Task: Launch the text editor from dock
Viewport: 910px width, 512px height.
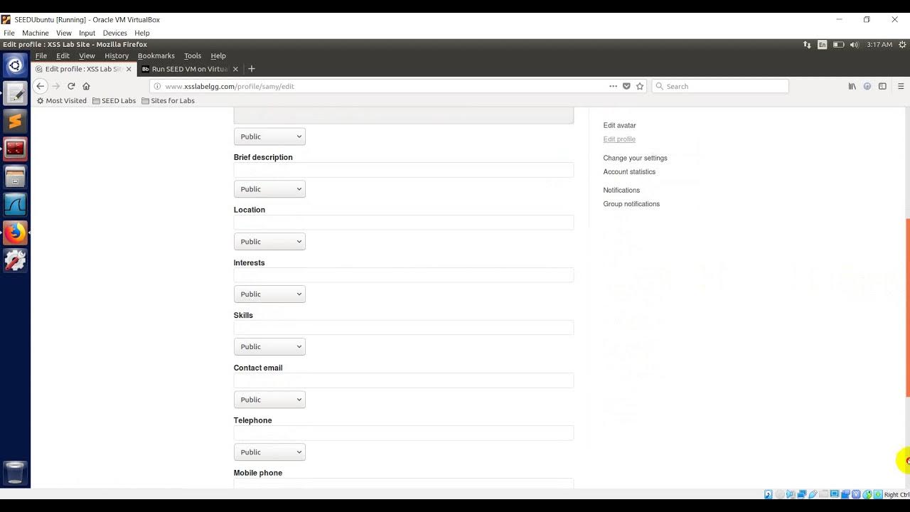Action: click(15, 93)
